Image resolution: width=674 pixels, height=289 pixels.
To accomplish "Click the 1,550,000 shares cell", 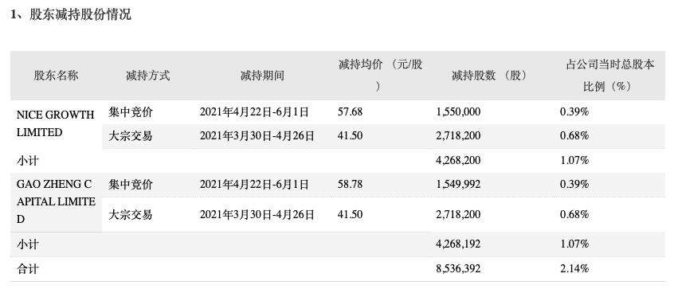I will pyautogui.click(x=458, y=112).
